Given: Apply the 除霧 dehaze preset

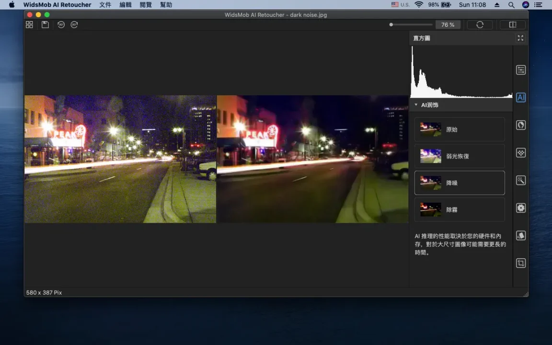Looking at the screenshot, I should 459,210.
